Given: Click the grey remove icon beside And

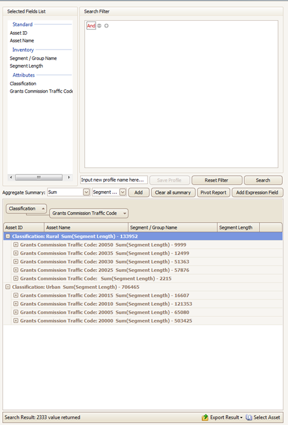Looking at the screenshot, I should tap(99, 26).
